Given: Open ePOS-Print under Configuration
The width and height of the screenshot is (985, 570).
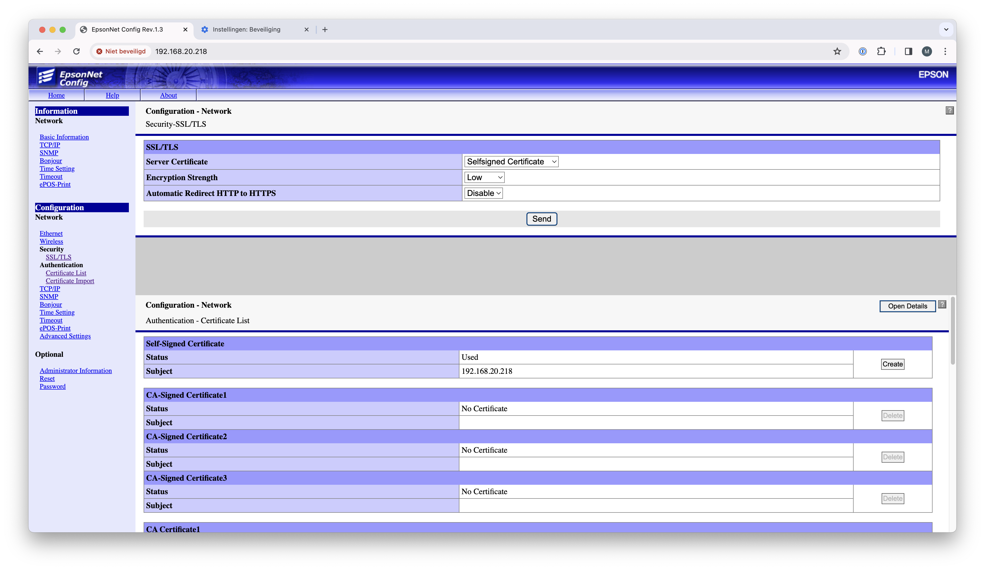Looking at the screenshot, I should pyautogui.click(x=55, y=328).
